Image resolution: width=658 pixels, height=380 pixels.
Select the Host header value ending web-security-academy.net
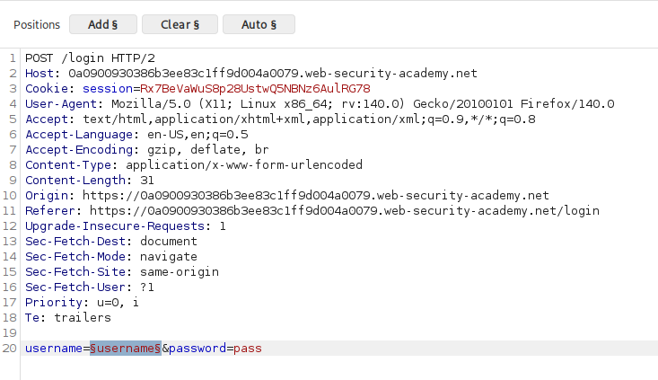273,74
